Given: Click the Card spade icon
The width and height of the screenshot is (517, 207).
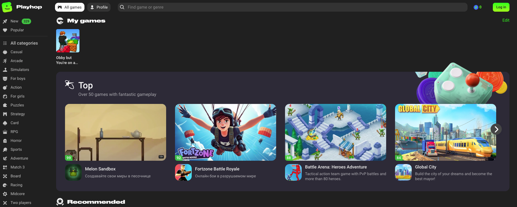Looking at the screenshot, I should 5,123.
